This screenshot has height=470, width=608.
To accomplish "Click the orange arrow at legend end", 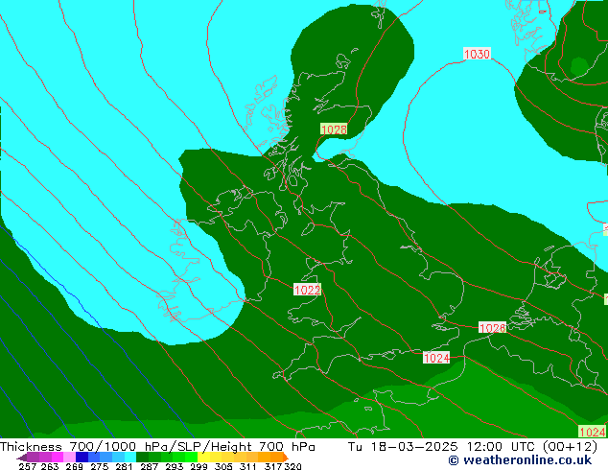I will coord(286,458).
